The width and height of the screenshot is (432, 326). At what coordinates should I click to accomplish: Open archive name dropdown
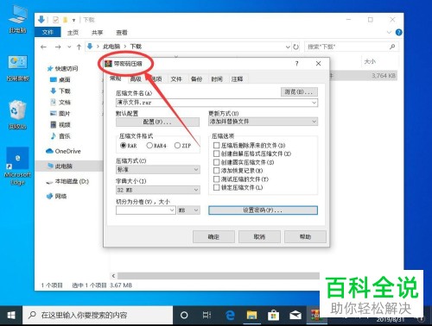314,103
